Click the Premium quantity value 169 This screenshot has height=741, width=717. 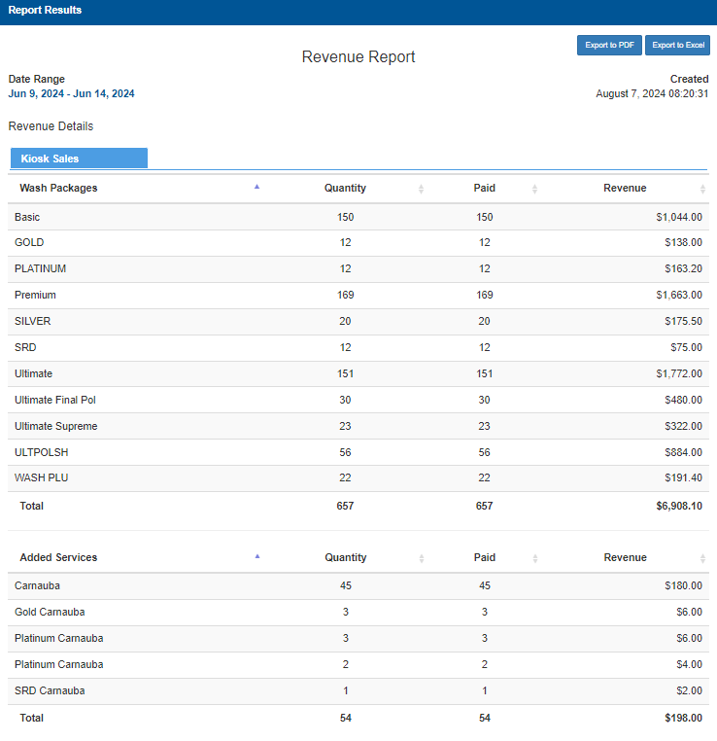[x=346, y=296]
